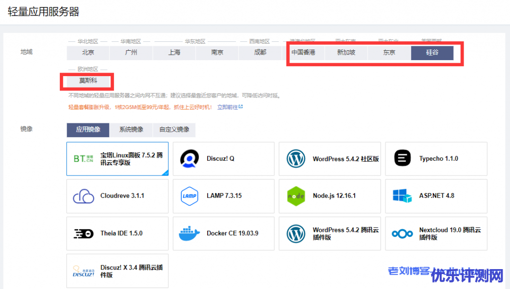Select the BT.CN 宝塔Linux面板 image icon
Screen dimensions: 510x289
pyautogui.click(x=83, y=159)
